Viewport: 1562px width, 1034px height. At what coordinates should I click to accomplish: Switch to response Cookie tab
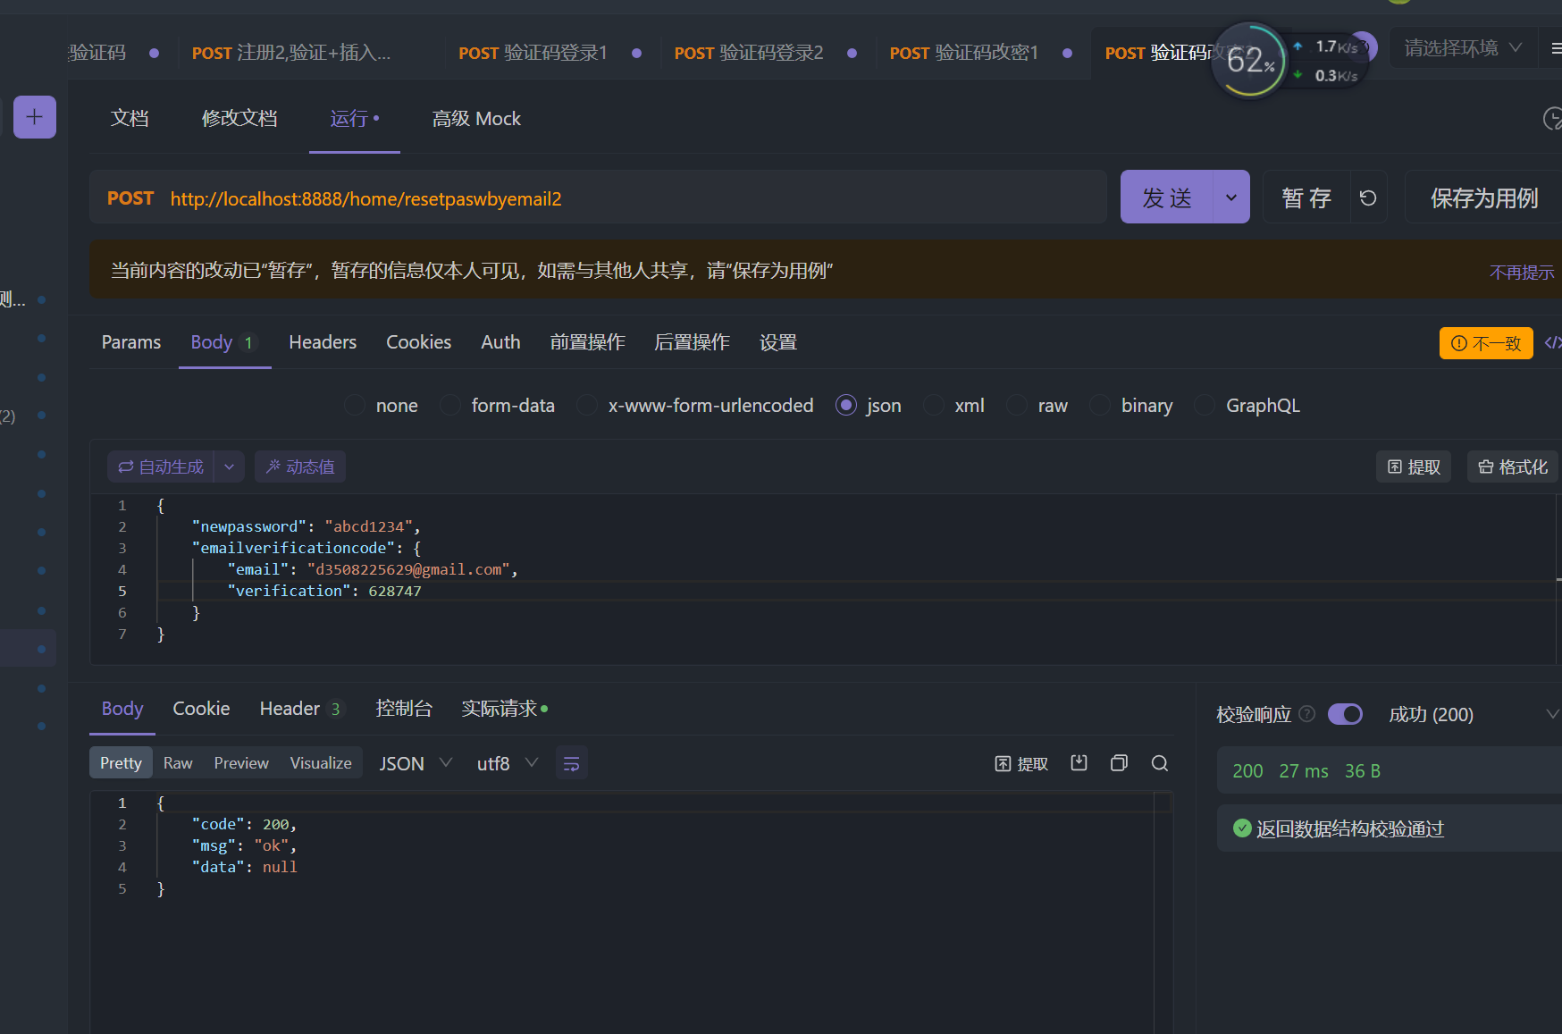point(201,709)
